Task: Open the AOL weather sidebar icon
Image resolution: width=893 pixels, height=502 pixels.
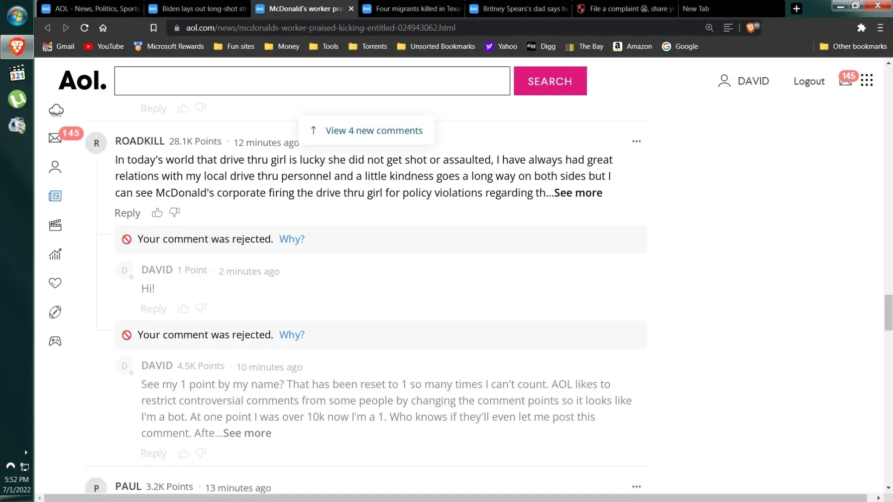Action: coord(56,110)
